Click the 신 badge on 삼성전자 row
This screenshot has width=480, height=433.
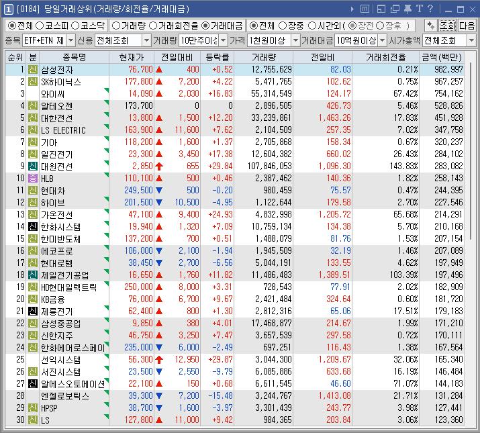point(32,70)
